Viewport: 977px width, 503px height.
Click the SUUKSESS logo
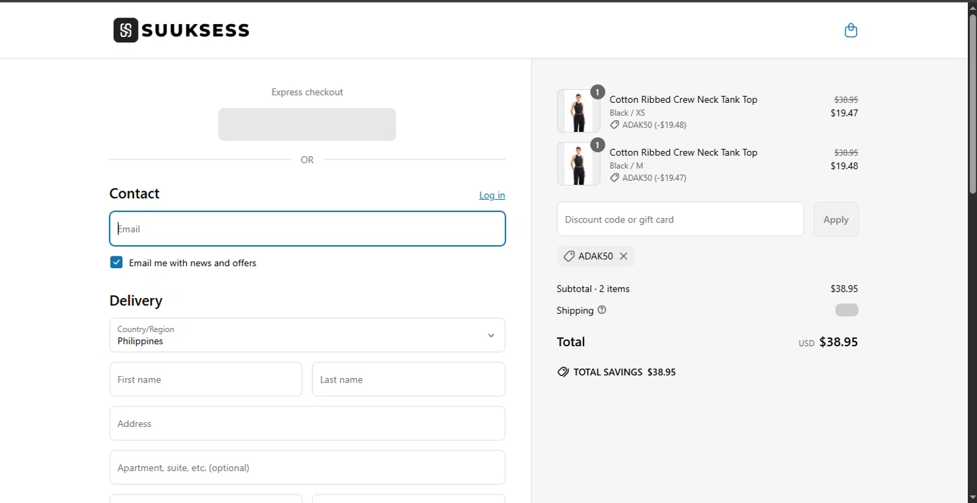(x=181, y=30)
